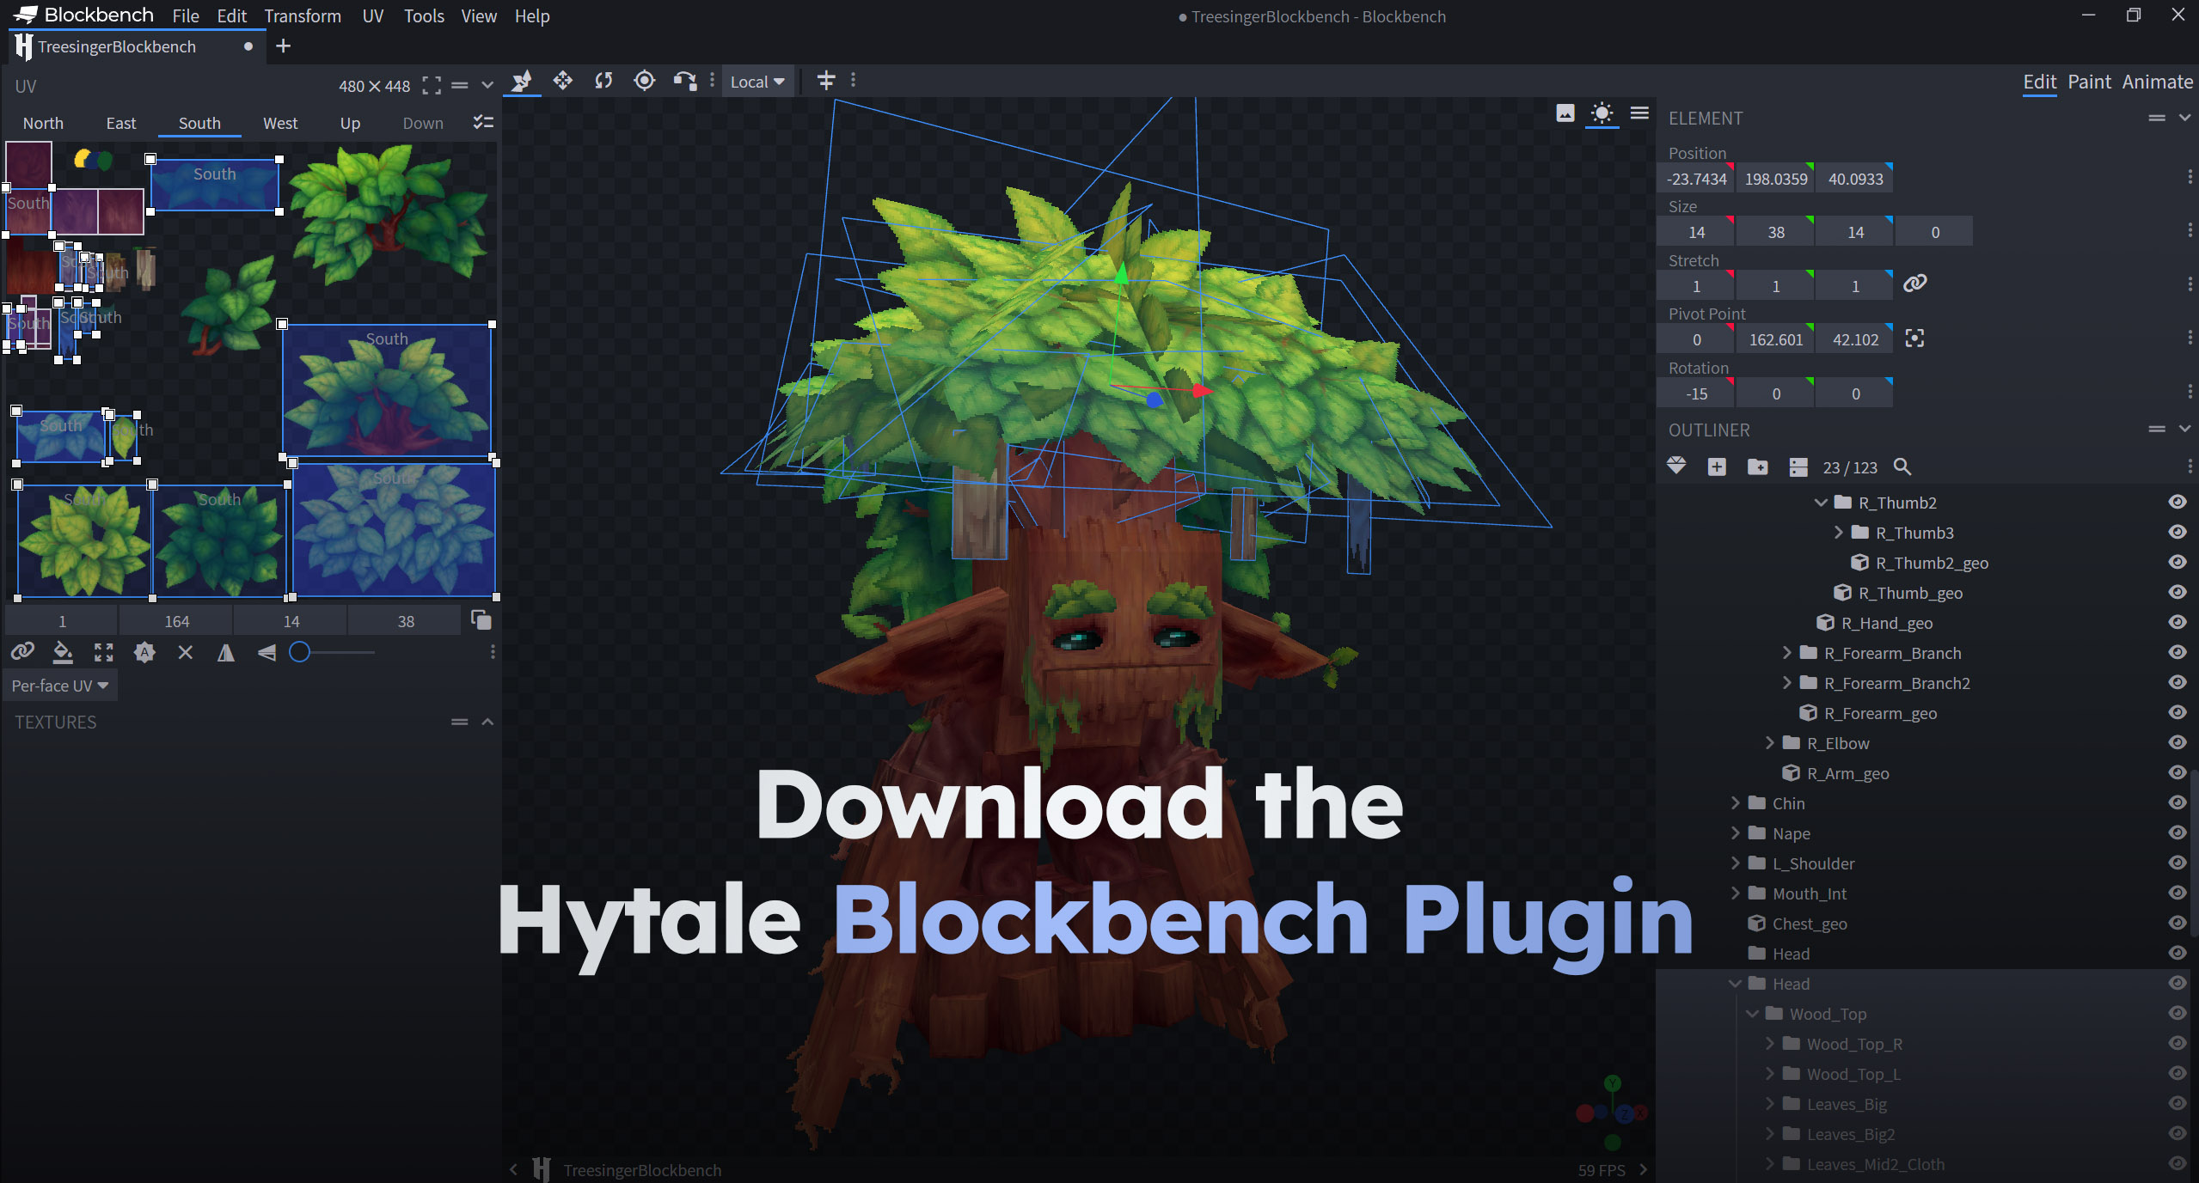Switch to the Paint tab
This screenshot has height=1183, width=2199.
click(2089, 82)
